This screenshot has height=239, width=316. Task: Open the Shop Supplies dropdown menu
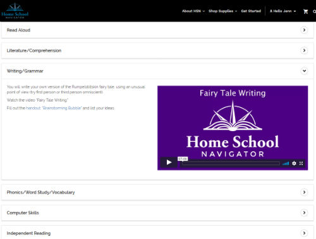pyautogui.click(x=222, y=11)
